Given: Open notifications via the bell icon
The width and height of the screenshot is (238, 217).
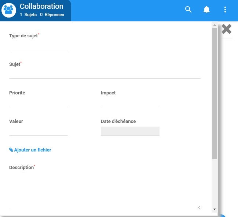Looking at the screenshot, I should (207, 10).
